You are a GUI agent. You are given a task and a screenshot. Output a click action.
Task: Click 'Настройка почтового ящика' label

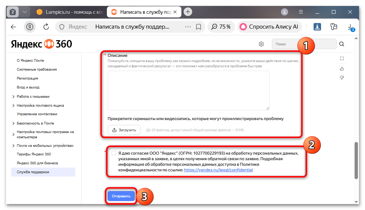coord(40,106)
